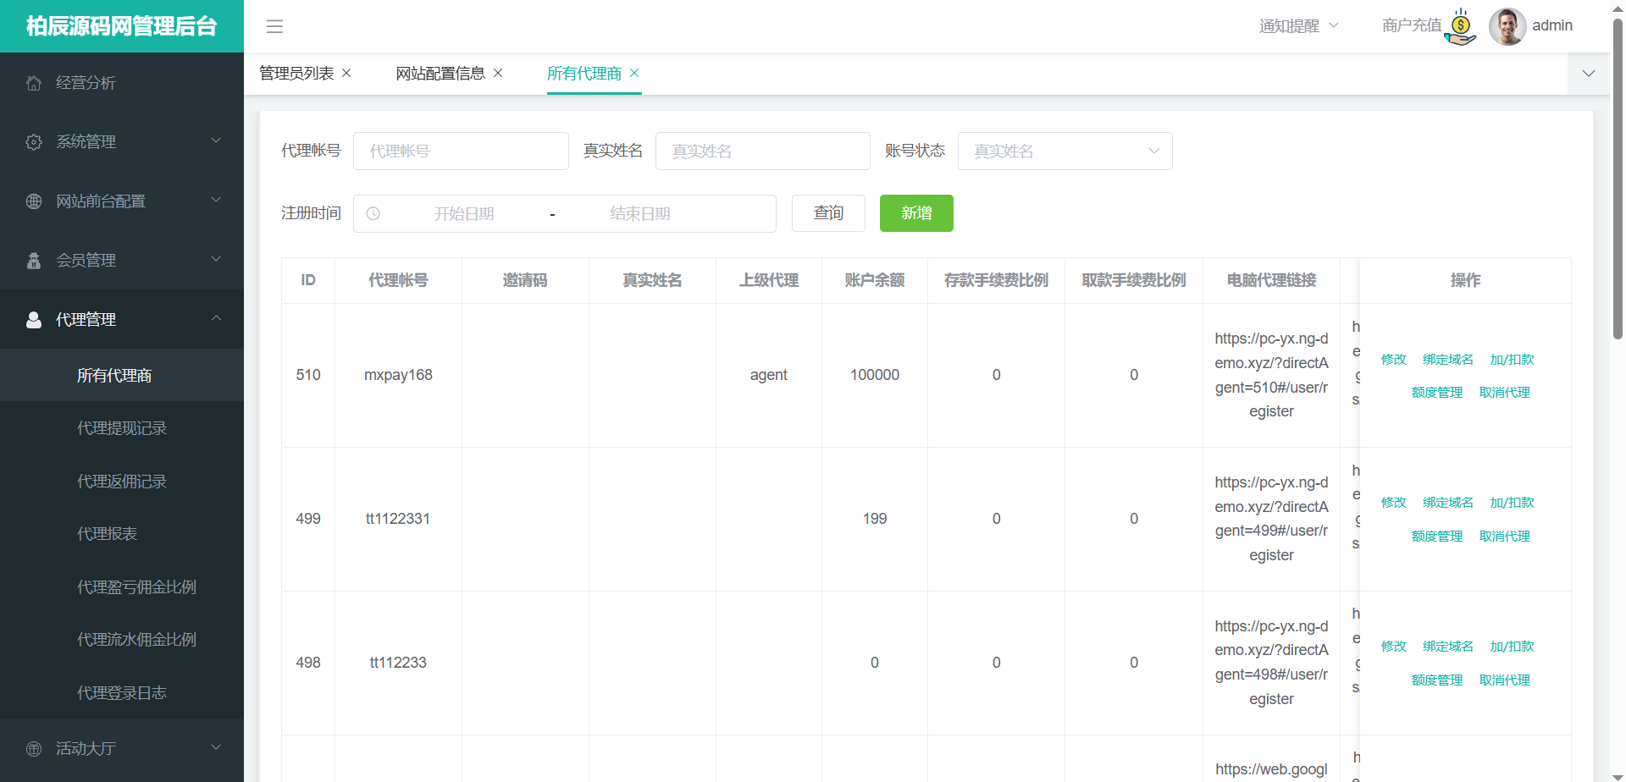Open 代理登录日志 sidebar item
Image resolution: width=1626 pixels, height=782 pixels.
[x=122, y=692]
